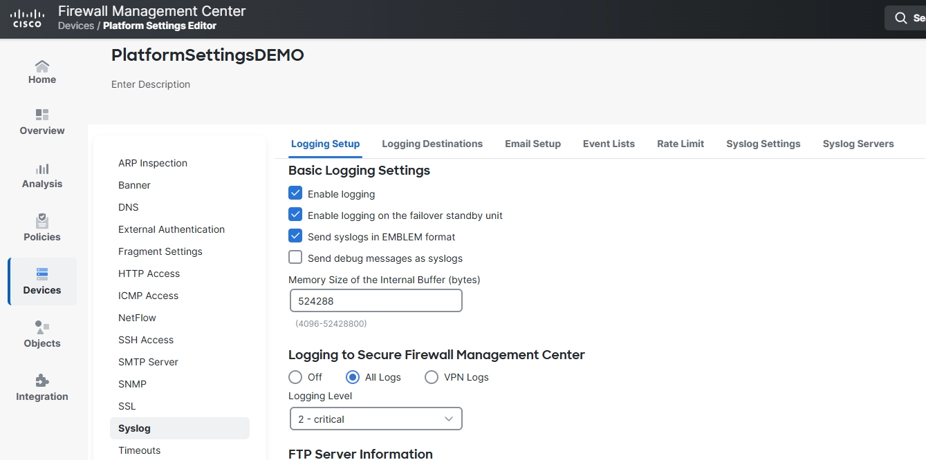Select Fragment Settings item
The width and height of the screenshot is (926, 460).
(160, 251)
